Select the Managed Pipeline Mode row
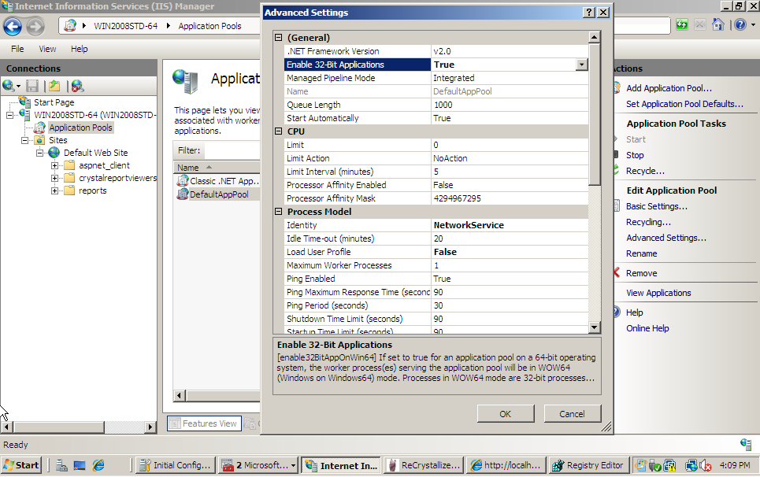The height and width of the screenshot is (477, 760). [x=436, y=78]
